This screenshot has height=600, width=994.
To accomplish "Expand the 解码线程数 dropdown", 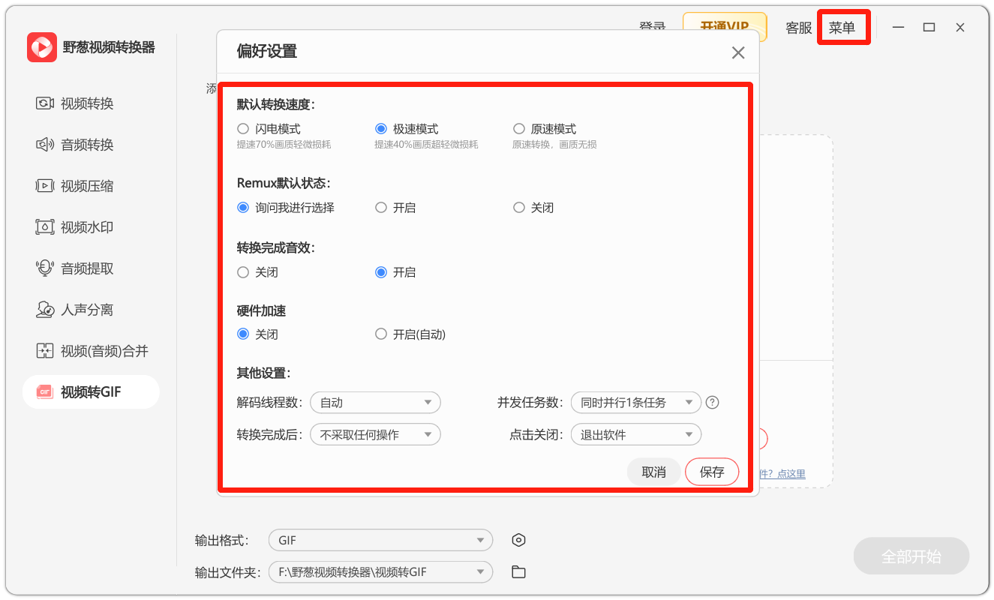I will (375, 403).
